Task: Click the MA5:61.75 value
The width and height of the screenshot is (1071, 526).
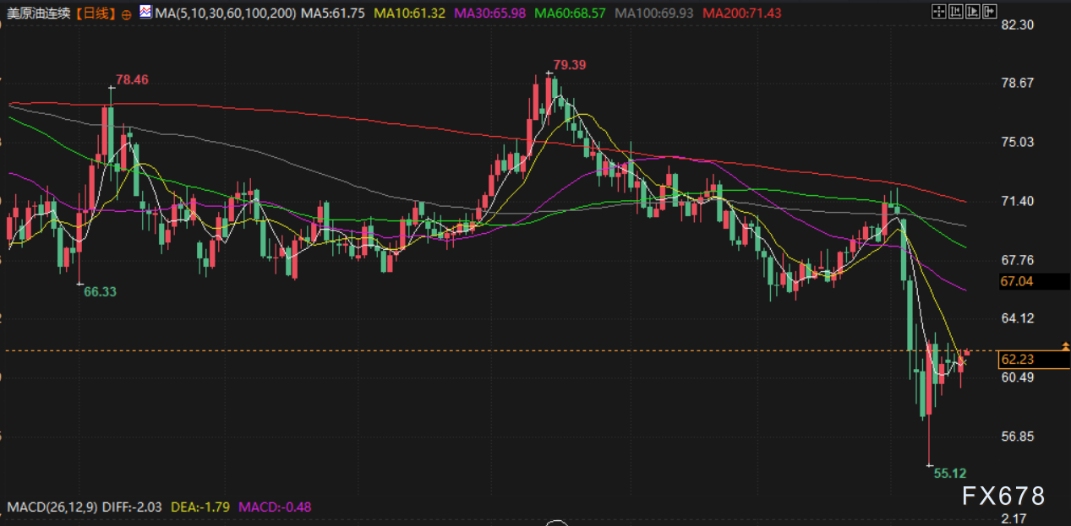Action: point(333,13)
